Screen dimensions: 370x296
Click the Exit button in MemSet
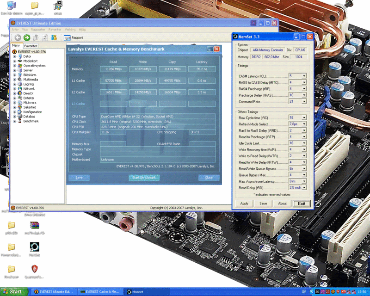(302, 203)
